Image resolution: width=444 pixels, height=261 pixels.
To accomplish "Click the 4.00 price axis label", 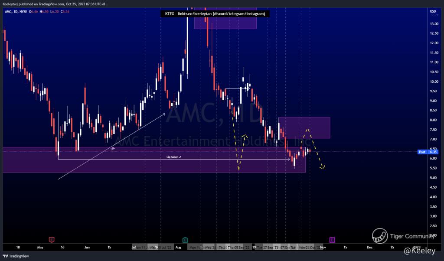I will click(x=433, y=197).
